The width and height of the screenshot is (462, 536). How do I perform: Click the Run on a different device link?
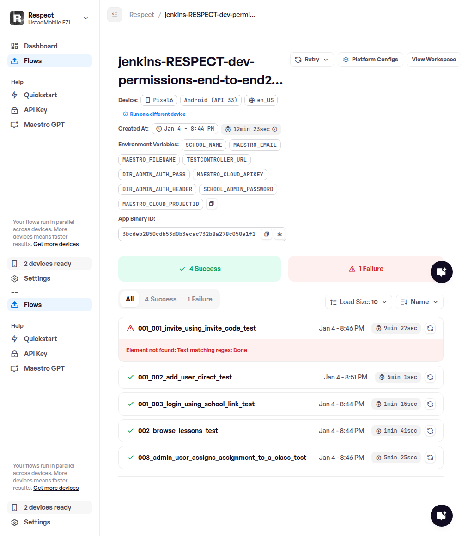tap(158, 114)
